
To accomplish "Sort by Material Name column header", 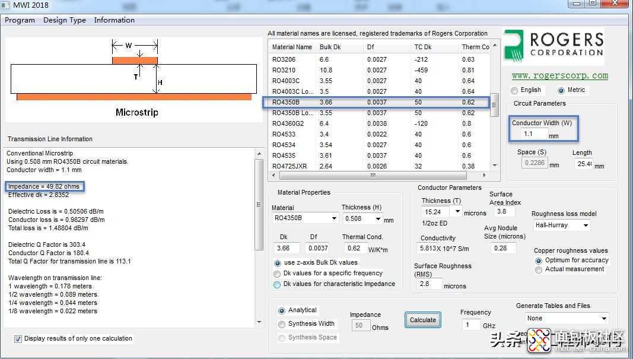I will [292, 47].
